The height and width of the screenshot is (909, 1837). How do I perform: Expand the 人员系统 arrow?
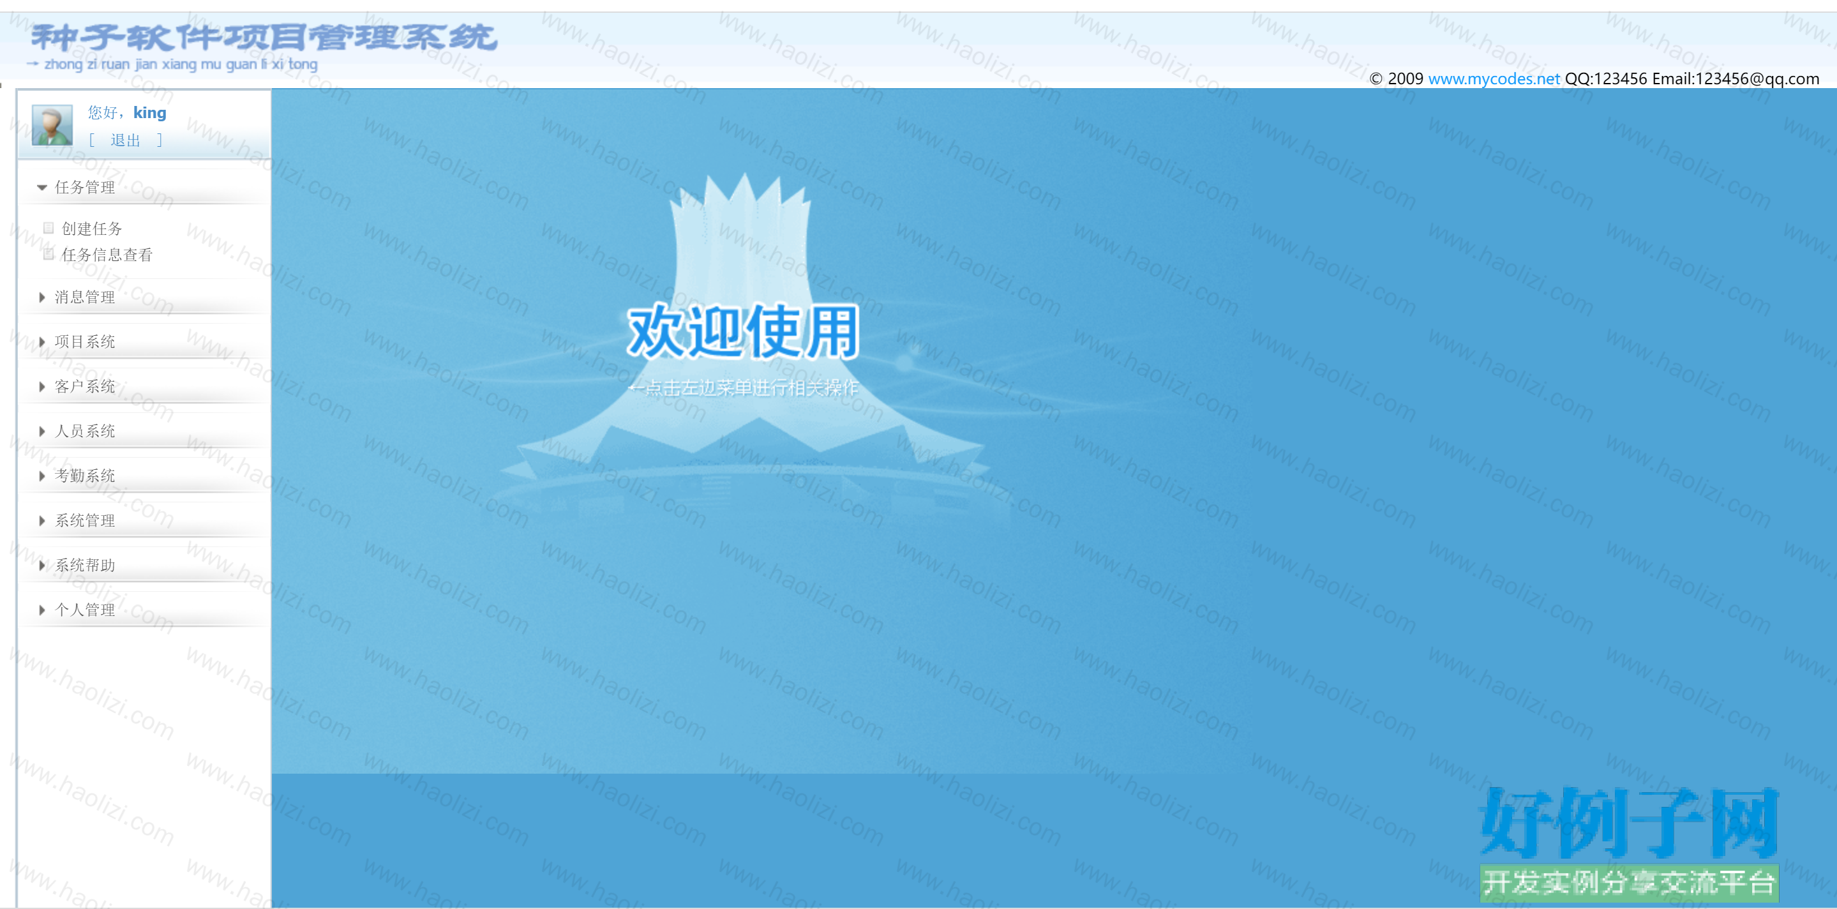[x=42, y=432]
